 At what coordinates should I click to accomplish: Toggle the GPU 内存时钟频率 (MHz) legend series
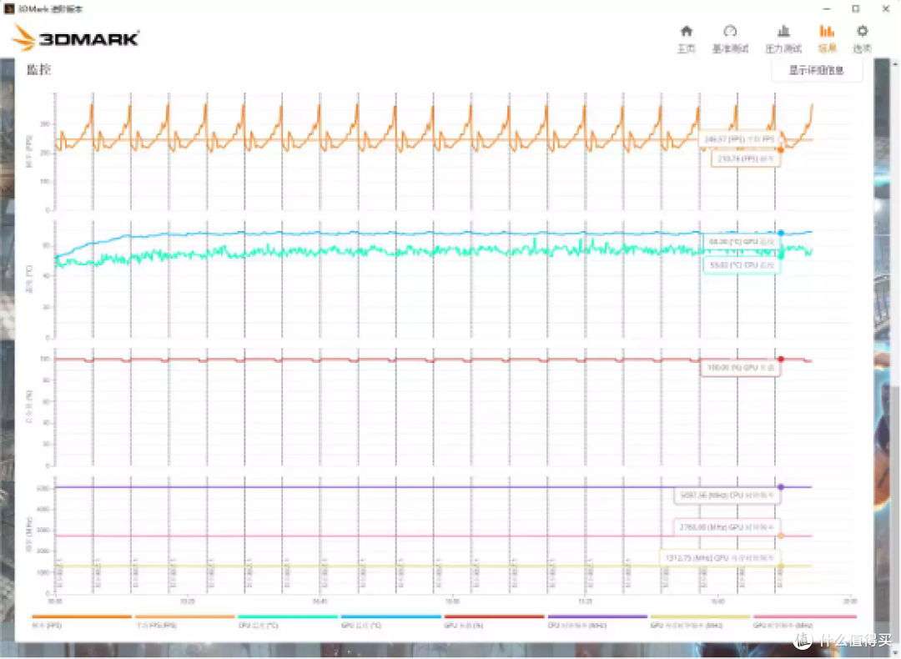point(700,621)
